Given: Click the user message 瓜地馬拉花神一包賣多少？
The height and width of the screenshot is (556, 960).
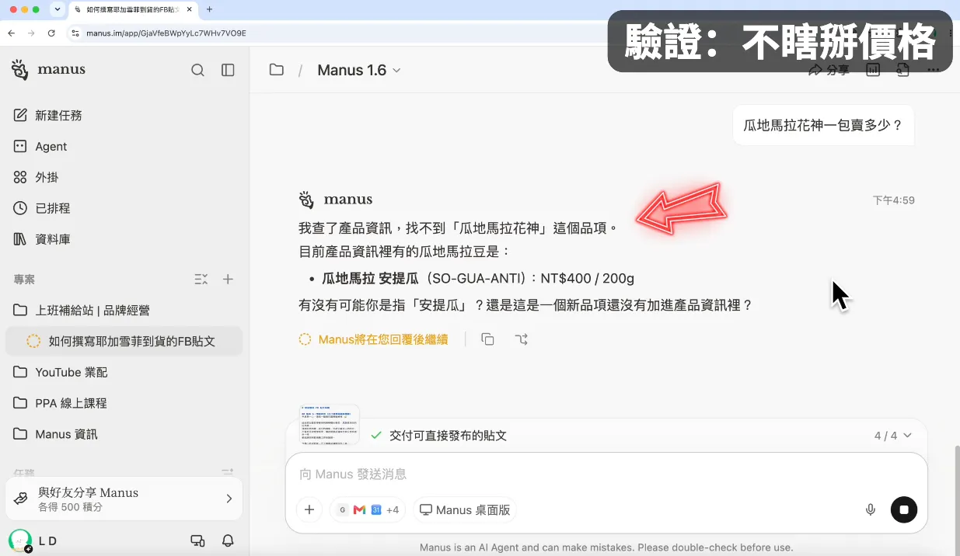Looking at the screenshot, I should click(823, 125).
